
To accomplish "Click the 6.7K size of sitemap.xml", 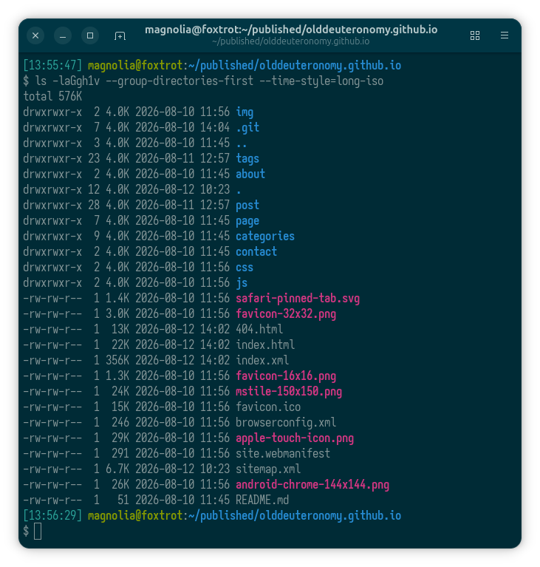I will coord(117,469).
